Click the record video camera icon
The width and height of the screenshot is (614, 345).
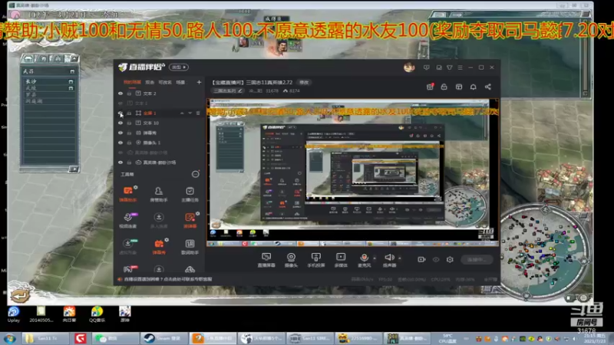pos(421,259)
